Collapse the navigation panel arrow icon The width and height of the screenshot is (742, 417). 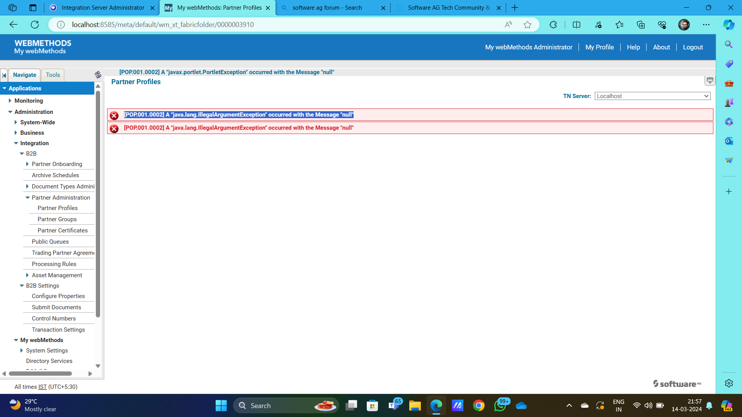click(x=4, y=75)
